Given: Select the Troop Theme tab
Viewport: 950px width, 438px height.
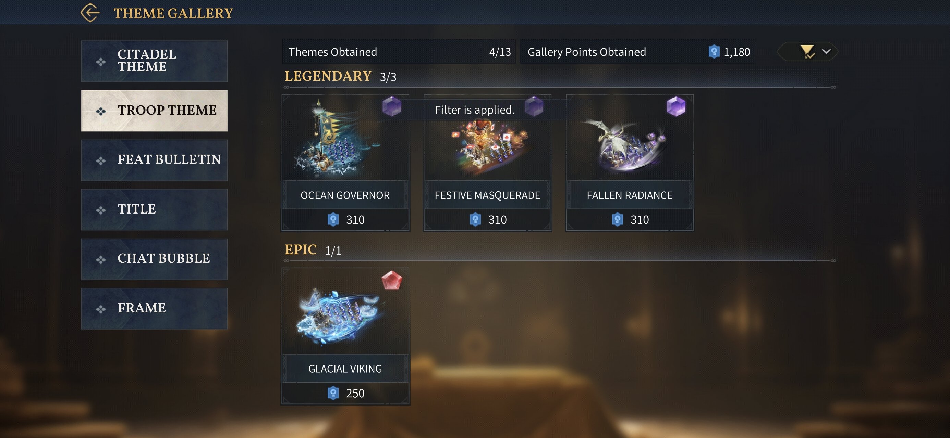Looking at the screenshot, I should (154, 111).
